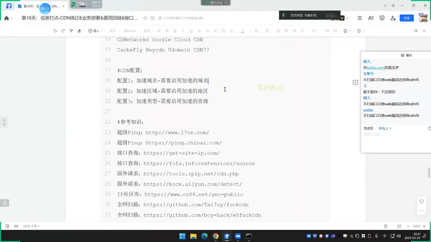Zoom out with the minus icon

click(408, 226)
